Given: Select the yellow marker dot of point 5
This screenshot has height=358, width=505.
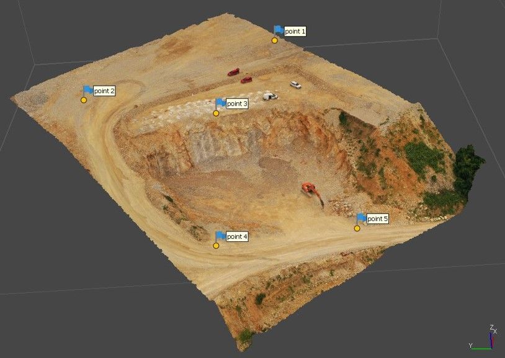Looking at the screenshot, I should coord(357,228).
